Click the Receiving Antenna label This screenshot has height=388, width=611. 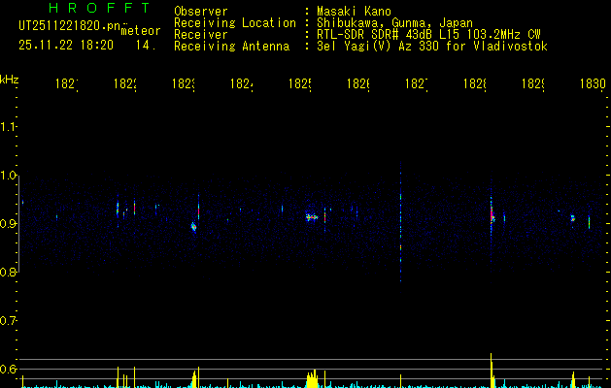pos(231,47)
